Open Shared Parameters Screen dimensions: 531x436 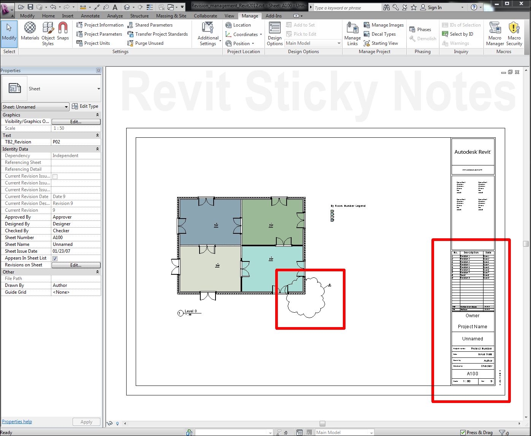(150, 25)
